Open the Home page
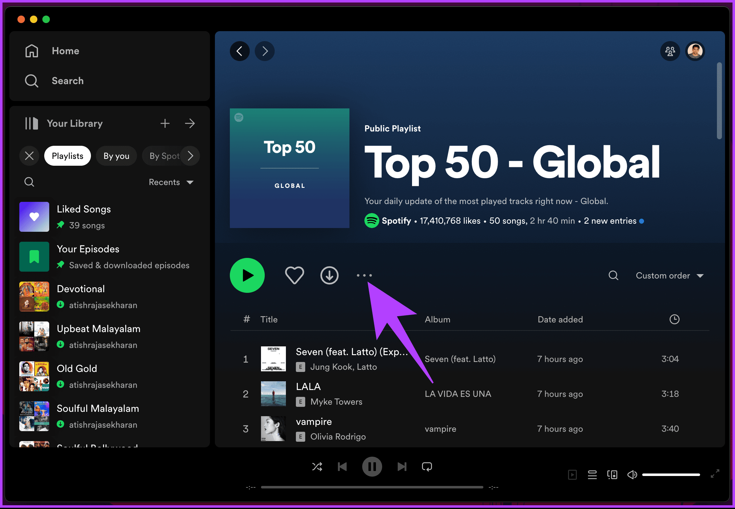Viewport: 735px width, 509px height. 52,51
